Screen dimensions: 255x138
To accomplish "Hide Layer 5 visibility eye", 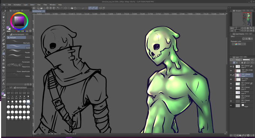I will point(231,66).
